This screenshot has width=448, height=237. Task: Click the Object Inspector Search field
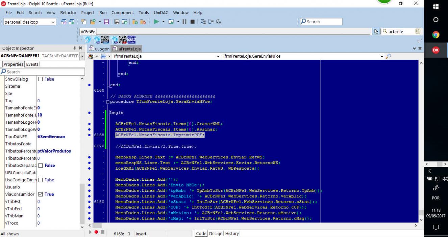(x=43, y=71)
